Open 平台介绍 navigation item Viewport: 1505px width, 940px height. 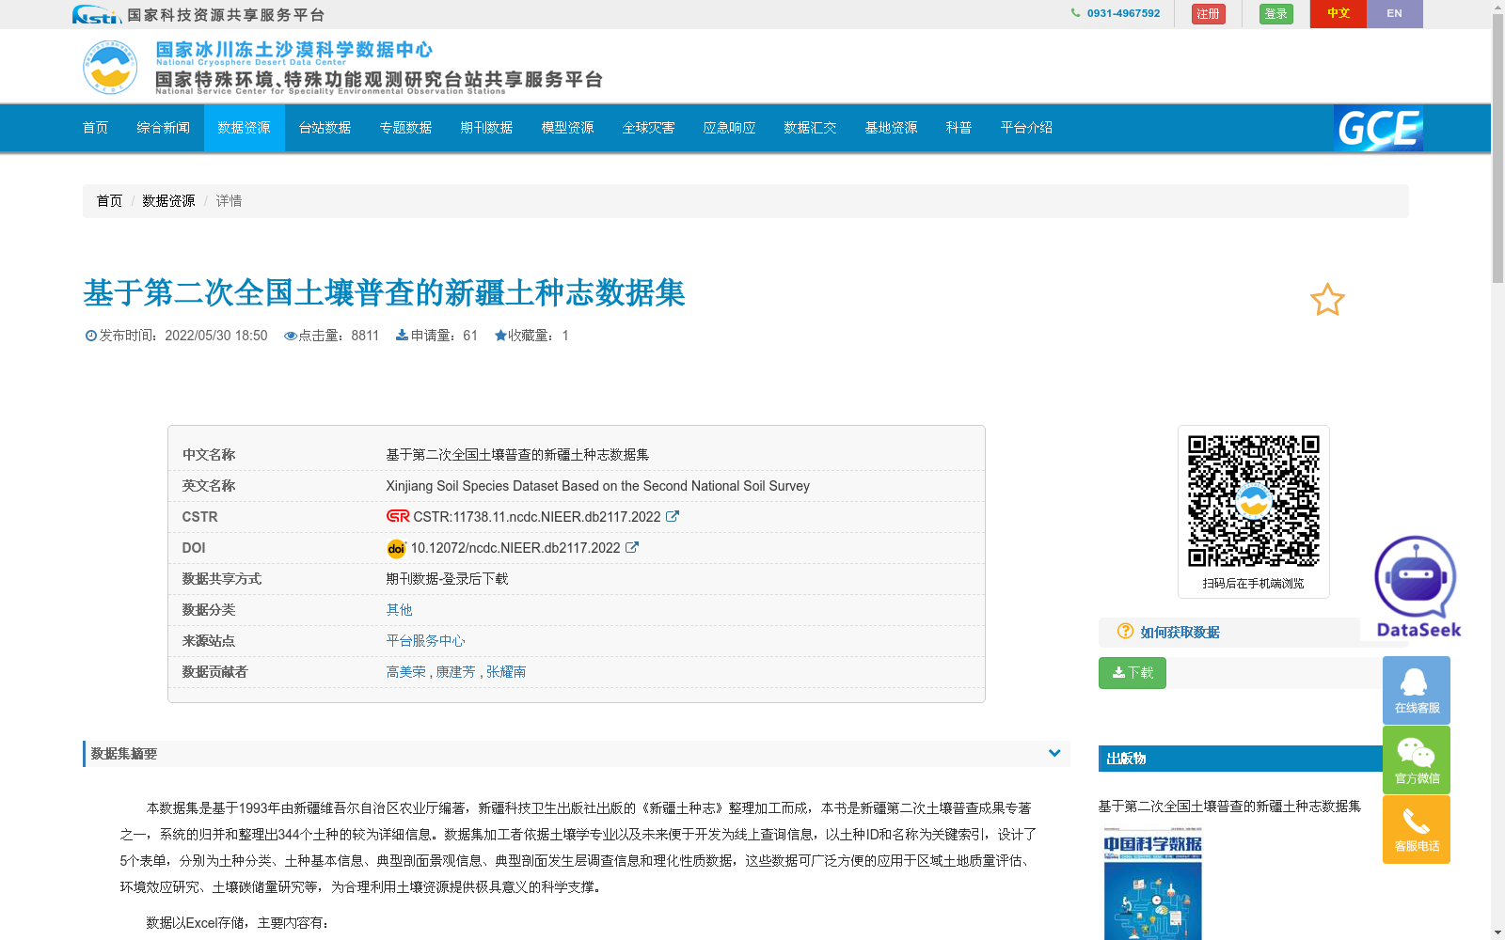click(x=1027, y=128)
